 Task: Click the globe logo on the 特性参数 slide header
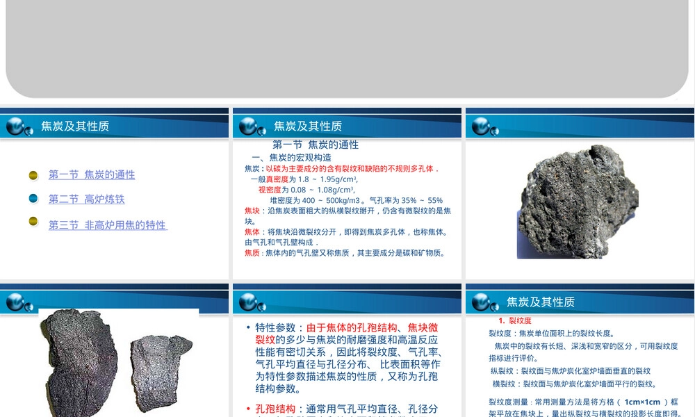(252, 302)
